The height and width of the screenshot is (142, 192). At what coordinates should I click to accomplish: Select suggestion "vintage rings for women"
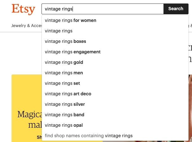click(71, 20)
